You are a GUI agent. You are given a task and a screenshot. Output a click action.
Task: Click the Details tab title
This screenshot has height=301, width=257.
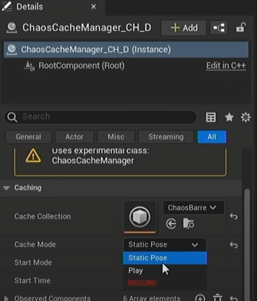coord(30,7)
